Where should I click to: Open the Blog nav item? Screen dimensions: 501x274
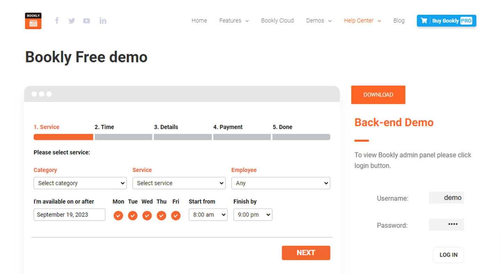point(399,20)
